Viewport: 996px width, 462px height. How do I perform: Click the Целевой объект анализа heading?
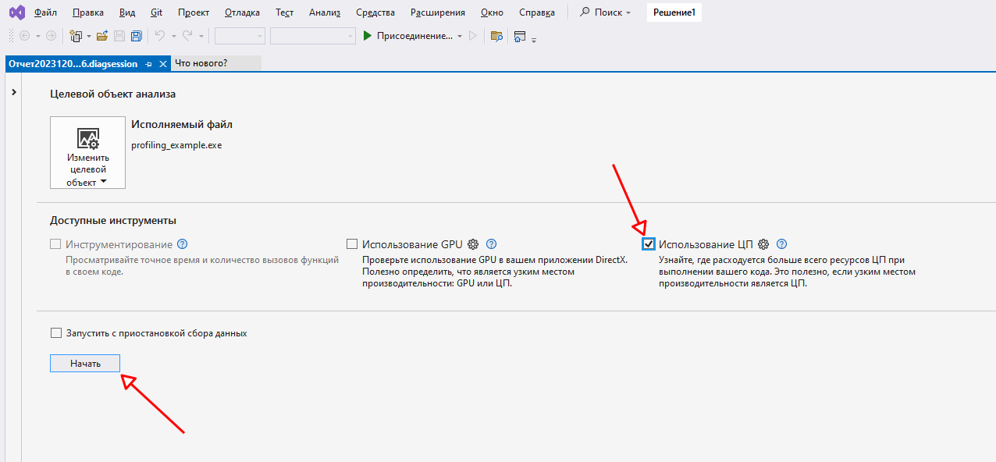click(x=113, y=94)
